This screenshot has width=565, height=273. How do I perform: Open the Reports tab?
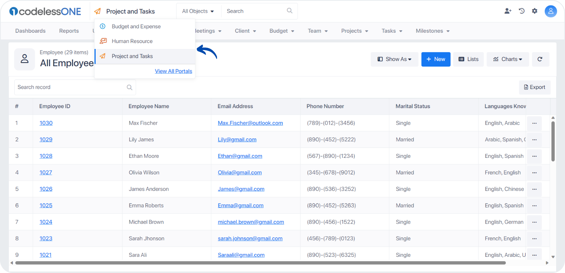click(x=69, y=31)
